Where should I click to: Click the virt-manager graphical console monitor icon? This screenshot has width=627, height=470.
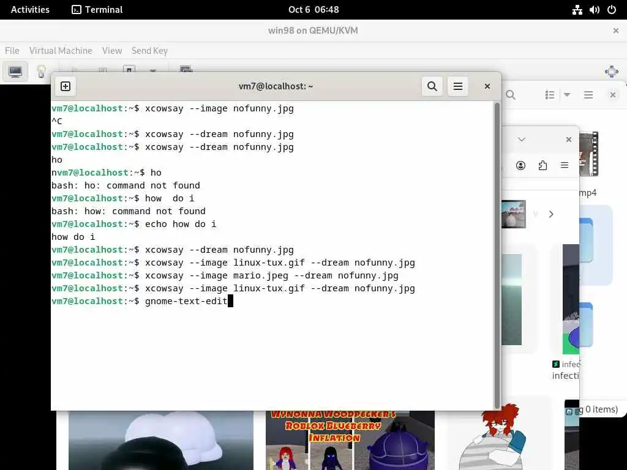pos(15,72)
